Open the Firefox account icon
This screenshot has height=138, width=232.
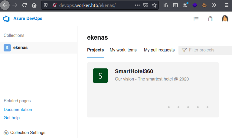185,5
